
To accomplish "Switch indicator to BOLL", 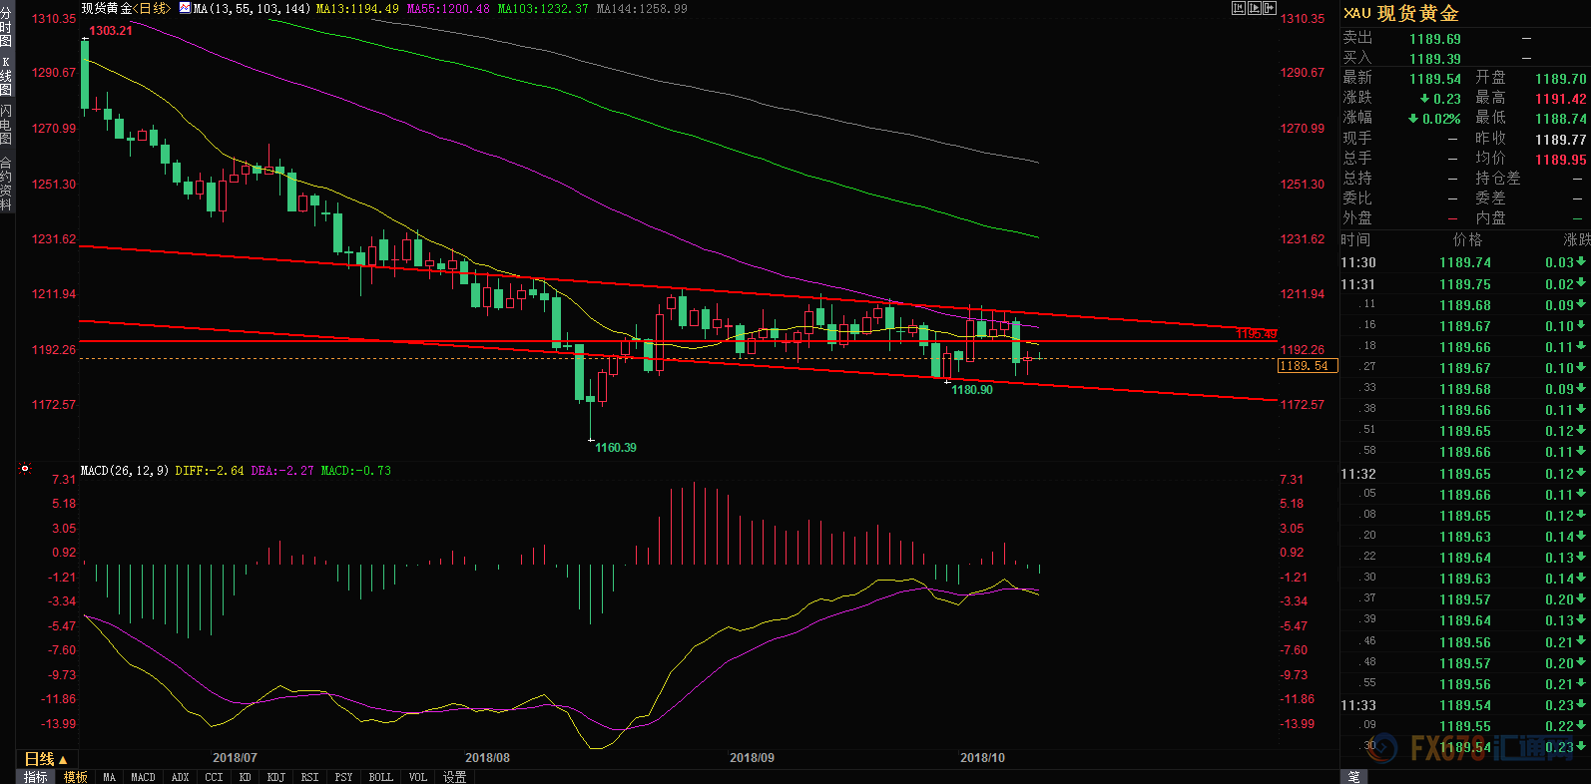I will 380,777.
